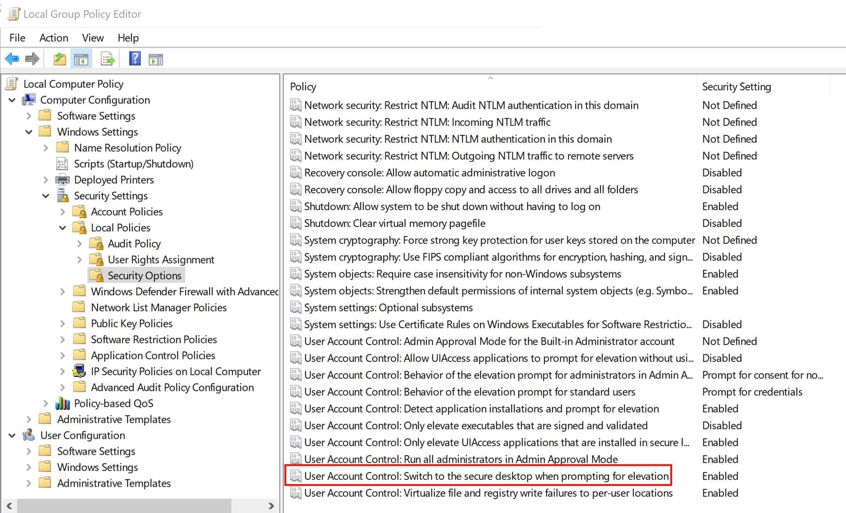Expand the Account Policies node

pyautogui.click(x=63, y=212)
